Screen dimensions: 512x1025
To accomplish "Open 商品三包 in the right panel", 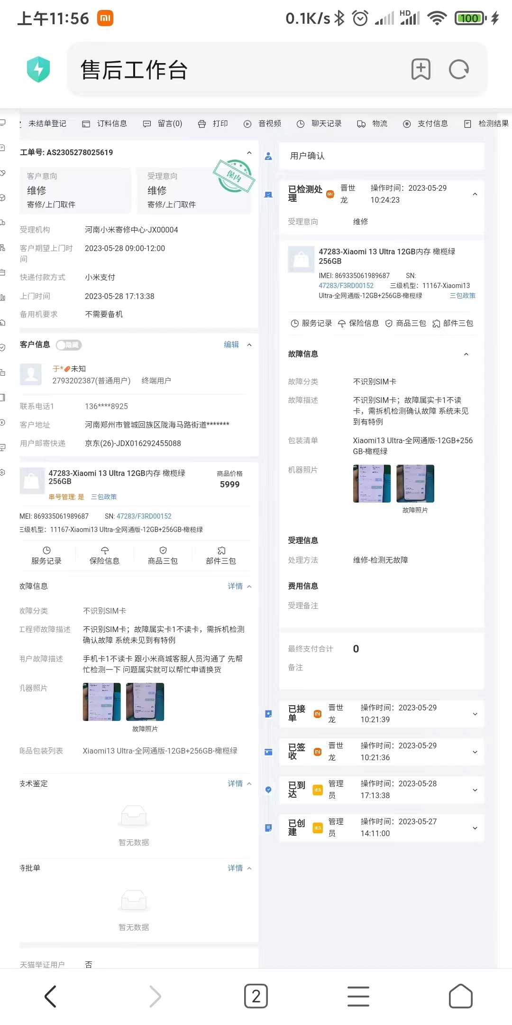I will pyautogui.click(x=405, y=323).
